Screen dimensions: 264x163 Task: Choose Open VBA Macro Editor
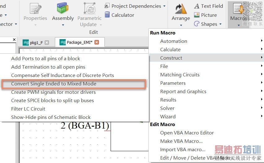pyautogui.click(x=187, y=133)
